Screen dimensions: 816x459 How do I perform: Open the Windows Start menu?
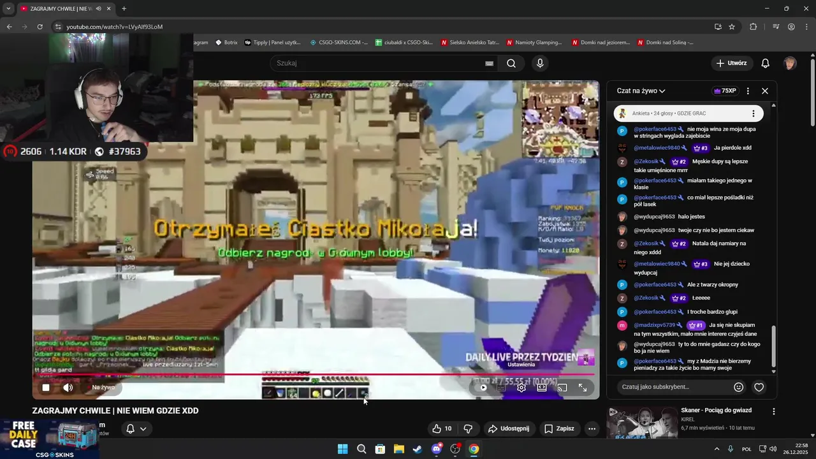coord(343,449)
